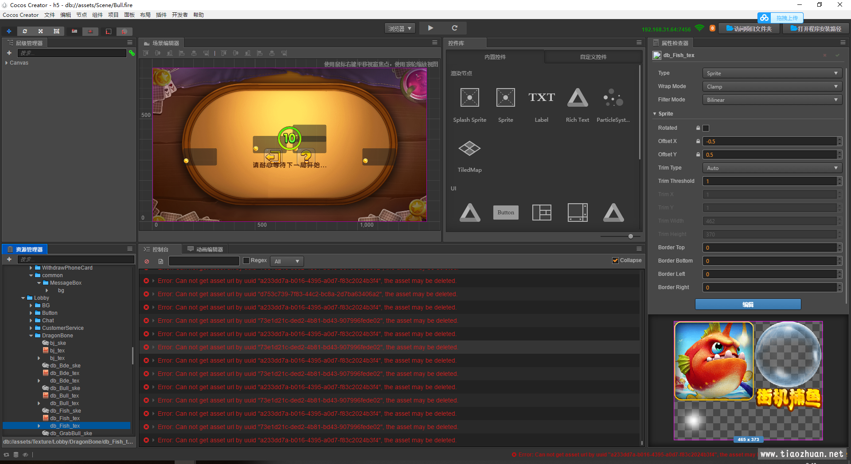The height and width of the screenshot is (464, 851).
Task: Click the lock icon beside Offset Y
Action: click(698, 155)
